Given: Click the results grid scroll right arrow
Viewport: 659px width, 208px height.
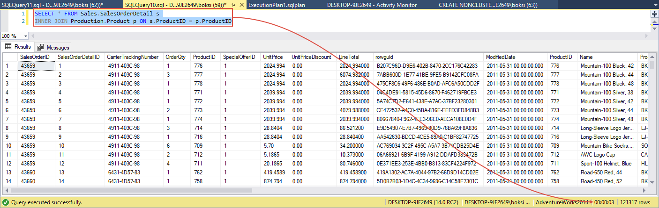Looking at the screenshot, I should tap(645, 190).
